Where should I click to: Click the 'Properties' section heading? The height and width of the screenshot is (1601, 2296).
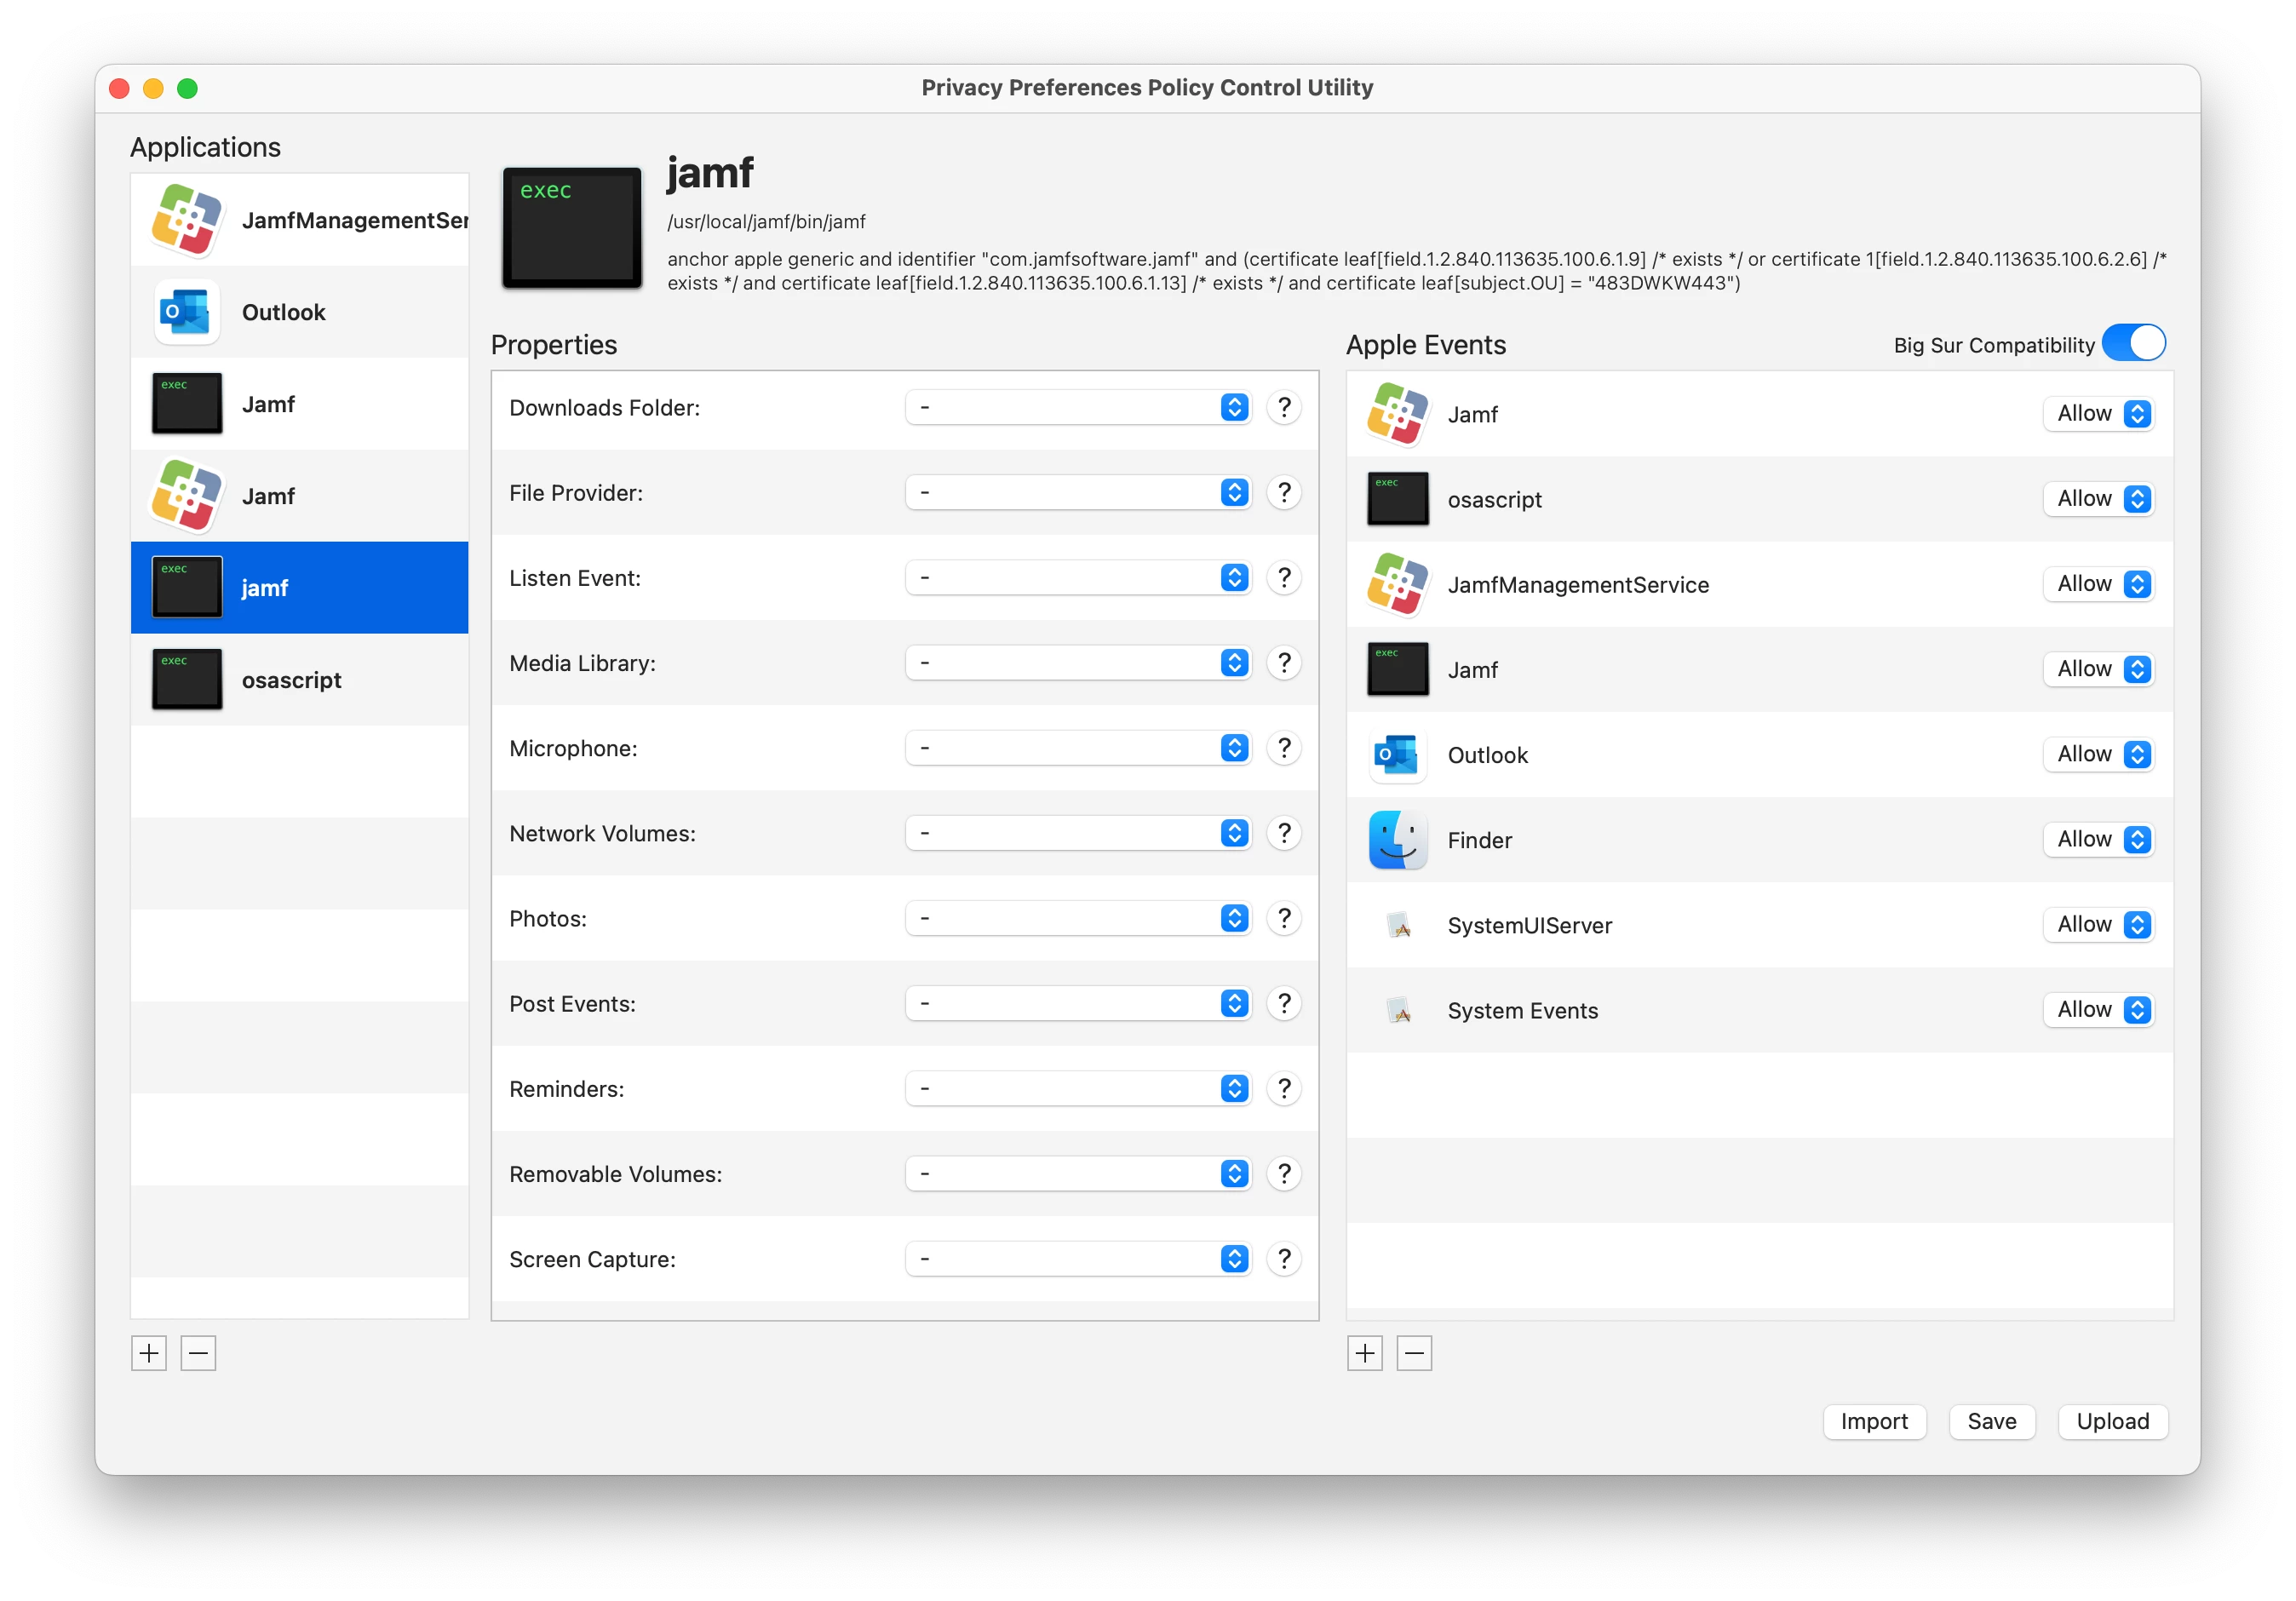tap(554, 345)
